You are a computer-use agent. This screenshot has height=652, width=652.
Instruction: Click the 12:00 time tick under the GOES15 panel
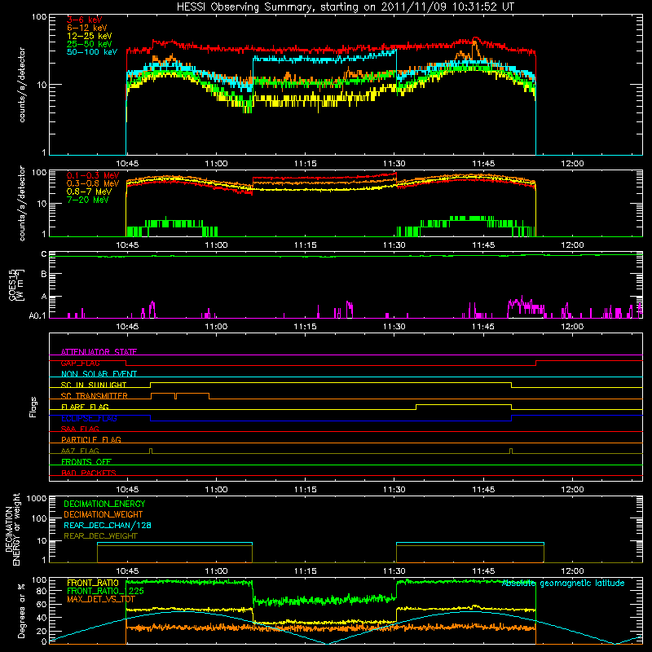pyautogui.click(x=572, y=327)
